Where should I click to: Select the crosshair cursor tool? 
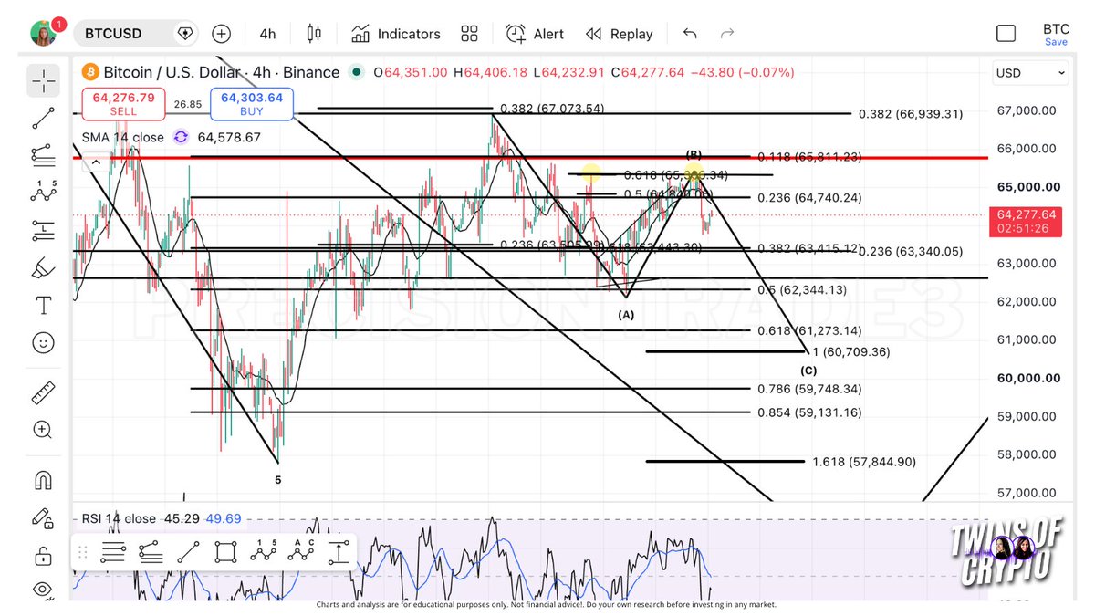point(43,80)
